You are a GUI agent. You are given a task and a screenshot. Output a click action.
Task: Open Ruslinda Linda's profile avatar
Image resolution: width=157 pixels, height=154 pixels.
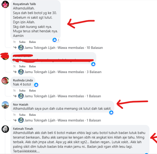5,81
